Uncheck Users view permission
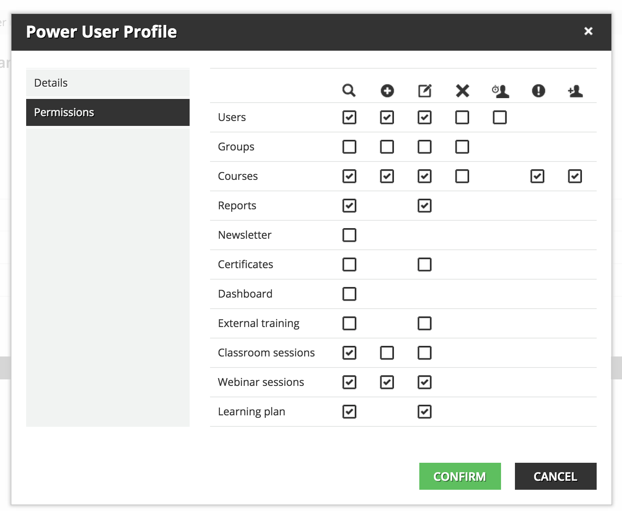This screenshot has height=511, width=622. tap(349, 117)
